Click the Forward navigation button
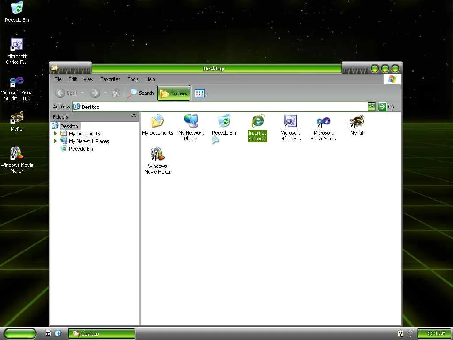Viewport: 453px width, 340px height. click(95, 93)
